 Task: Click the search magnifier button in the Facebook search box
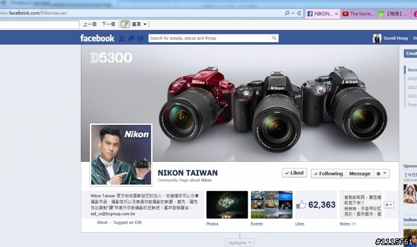coord(274,38)
